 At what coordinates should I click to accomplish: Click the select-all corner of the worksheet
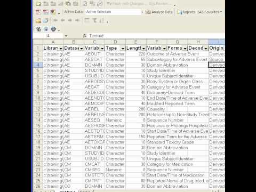[x=38, y=42]
